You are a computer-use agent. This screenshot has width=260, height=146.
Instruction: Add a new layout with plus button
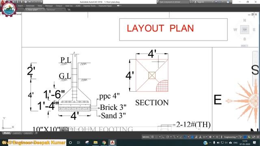coord(36,133)
